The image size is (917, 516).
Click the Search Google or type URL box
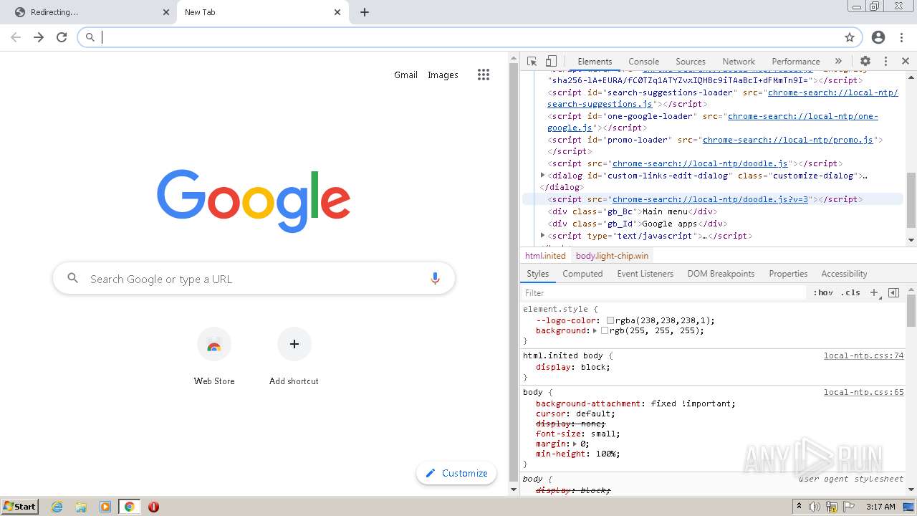point(254,279)
